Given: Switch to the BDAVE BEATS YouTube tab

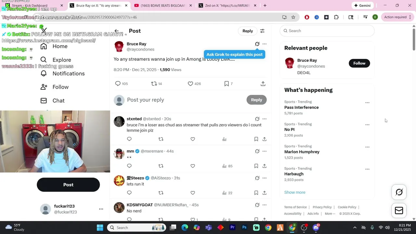Looking at the screenshot, I should 162,6.
